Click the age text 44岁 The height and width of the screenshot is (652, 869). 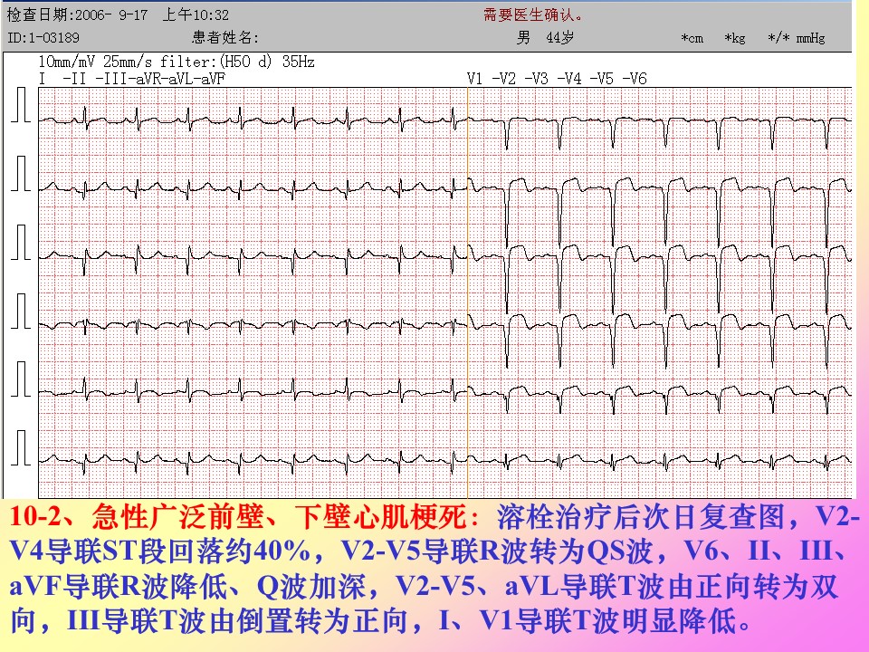(560, 38)
